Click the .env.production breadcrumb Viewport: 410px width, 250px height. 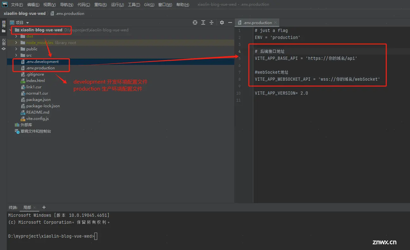tap(67, 14)
